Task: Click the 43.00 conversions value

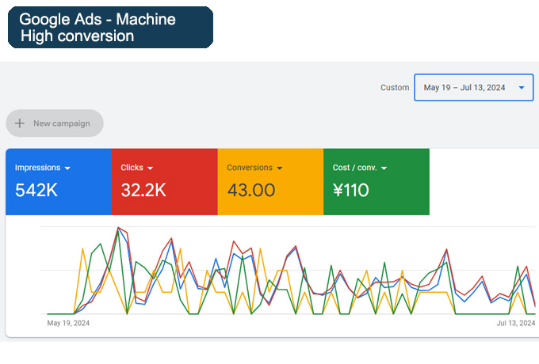Action: [251, 190]
